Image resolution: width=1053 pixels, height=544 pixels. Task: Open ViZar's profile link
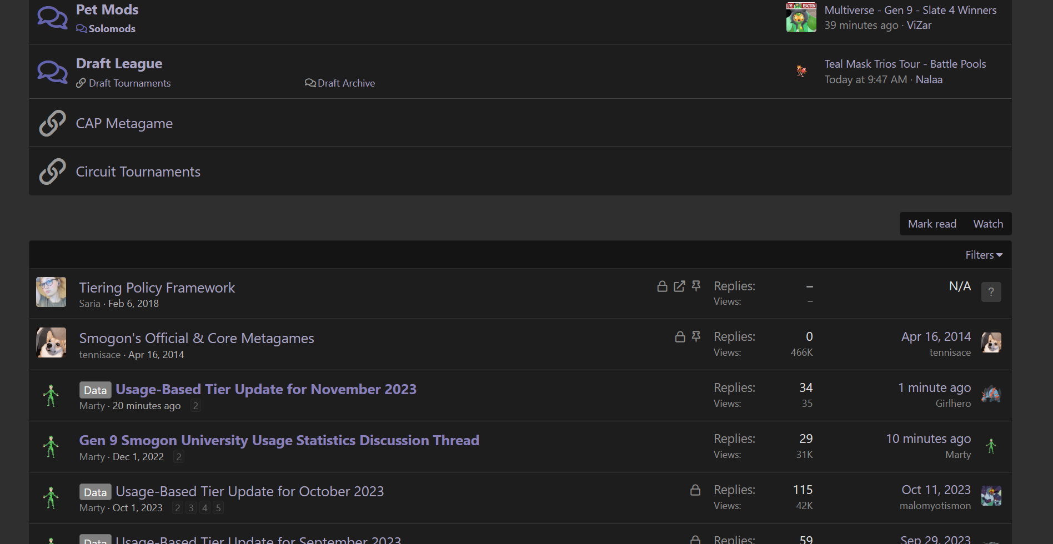click(919, 25)
